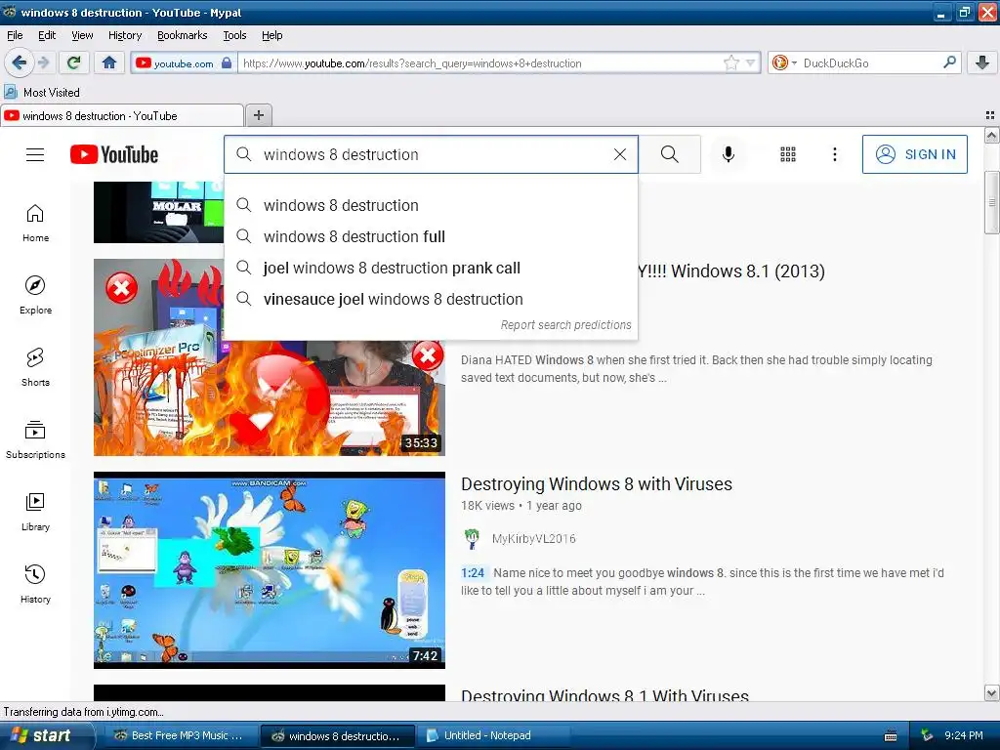Open the YouTube apps grid icon
Viewport: 1000px width, 750px height.
[788, 154]
